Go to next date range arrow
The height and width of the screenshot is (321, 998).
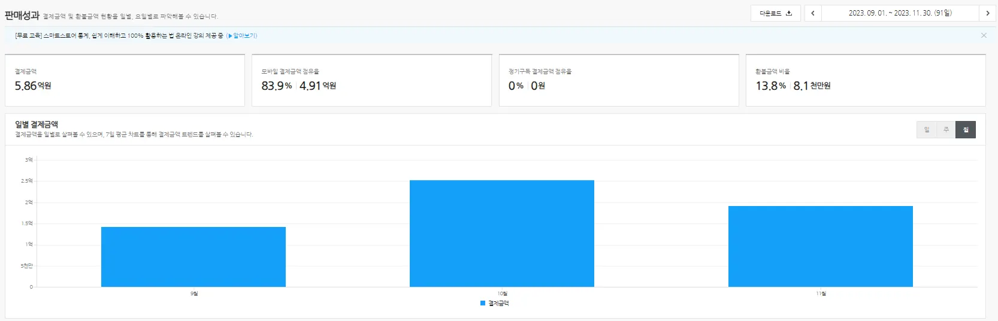coord(988,13)
